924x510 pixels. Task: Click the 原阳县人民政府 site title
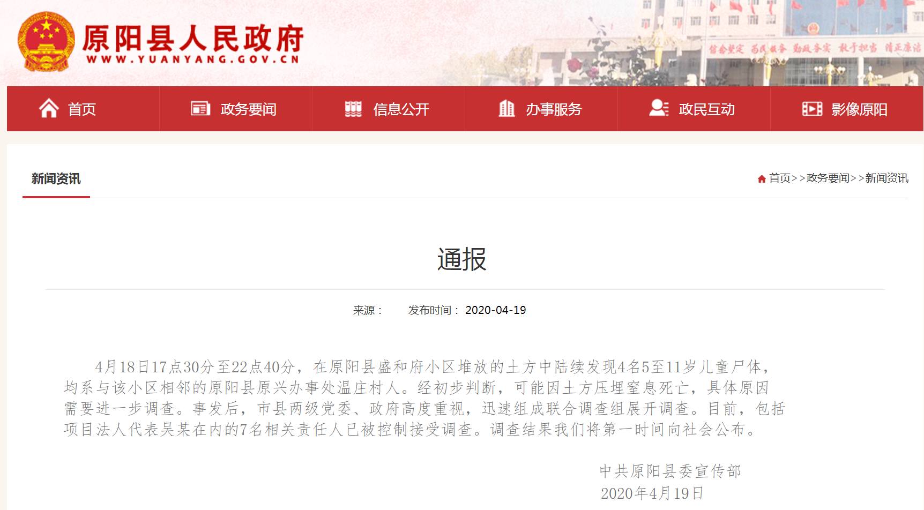click(x=193, y=39)
